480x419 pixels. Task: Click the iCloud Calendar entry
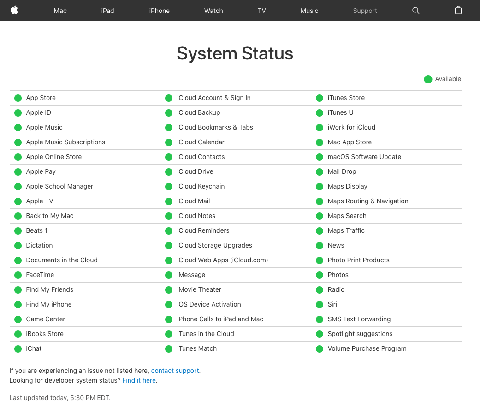tap(201, 142)
